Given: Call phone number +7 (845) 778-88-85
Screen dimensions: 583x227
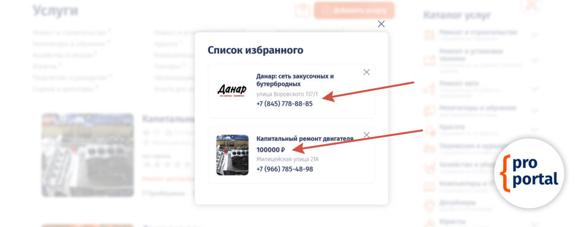Looking at the screenshot, I should pyautogui.click(x=285, y=104).
